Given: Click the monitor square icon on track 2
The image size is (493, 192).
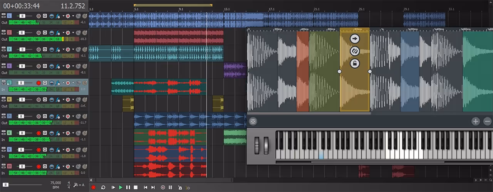Looking at the screenshot, I should point(45,33).
